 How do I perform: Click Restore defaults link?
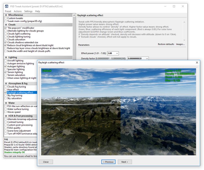click(166, 44)
